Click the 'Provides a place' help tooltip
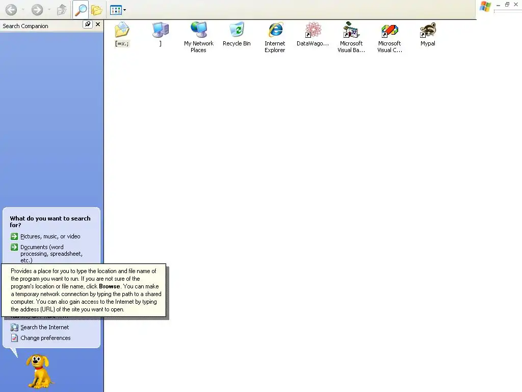 click(x=84, y=290)
